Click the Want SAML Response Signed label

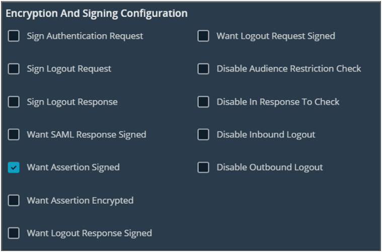pos(86,135)
